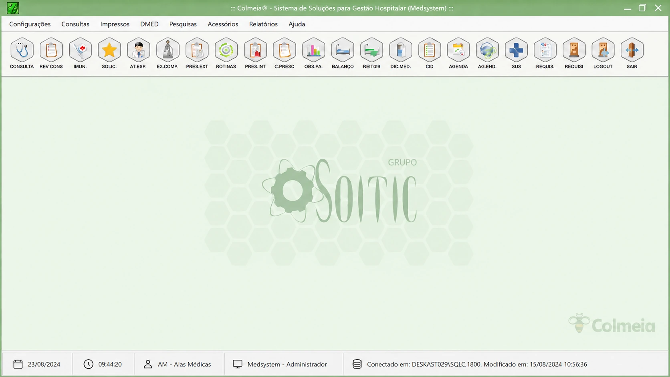Minimize the Colmeia window

(x=628, y=8)
